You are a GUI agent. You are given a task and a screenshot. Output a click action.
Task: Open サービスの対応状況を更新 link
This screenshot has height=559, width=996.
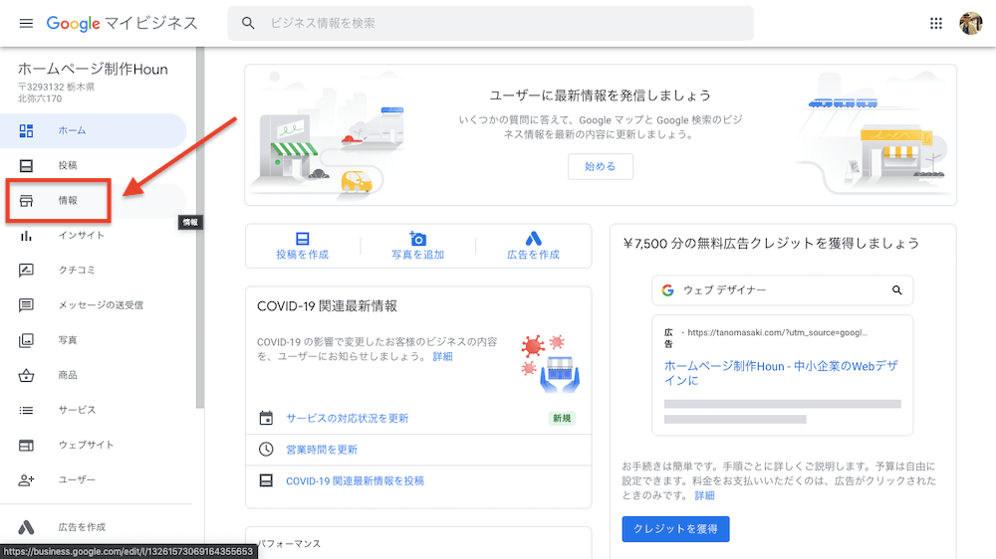click(348, 418)
